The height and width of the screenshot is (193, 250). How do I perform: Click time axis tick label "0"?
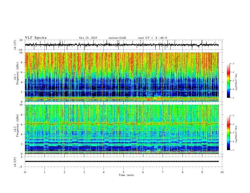[x=25, y=172]
